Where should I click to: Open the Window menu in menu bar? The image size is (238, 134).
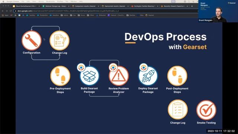(x=74, y=1)
